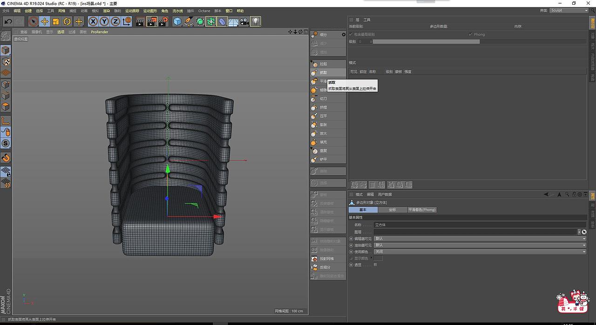Add a Camera object

[244, 21]
